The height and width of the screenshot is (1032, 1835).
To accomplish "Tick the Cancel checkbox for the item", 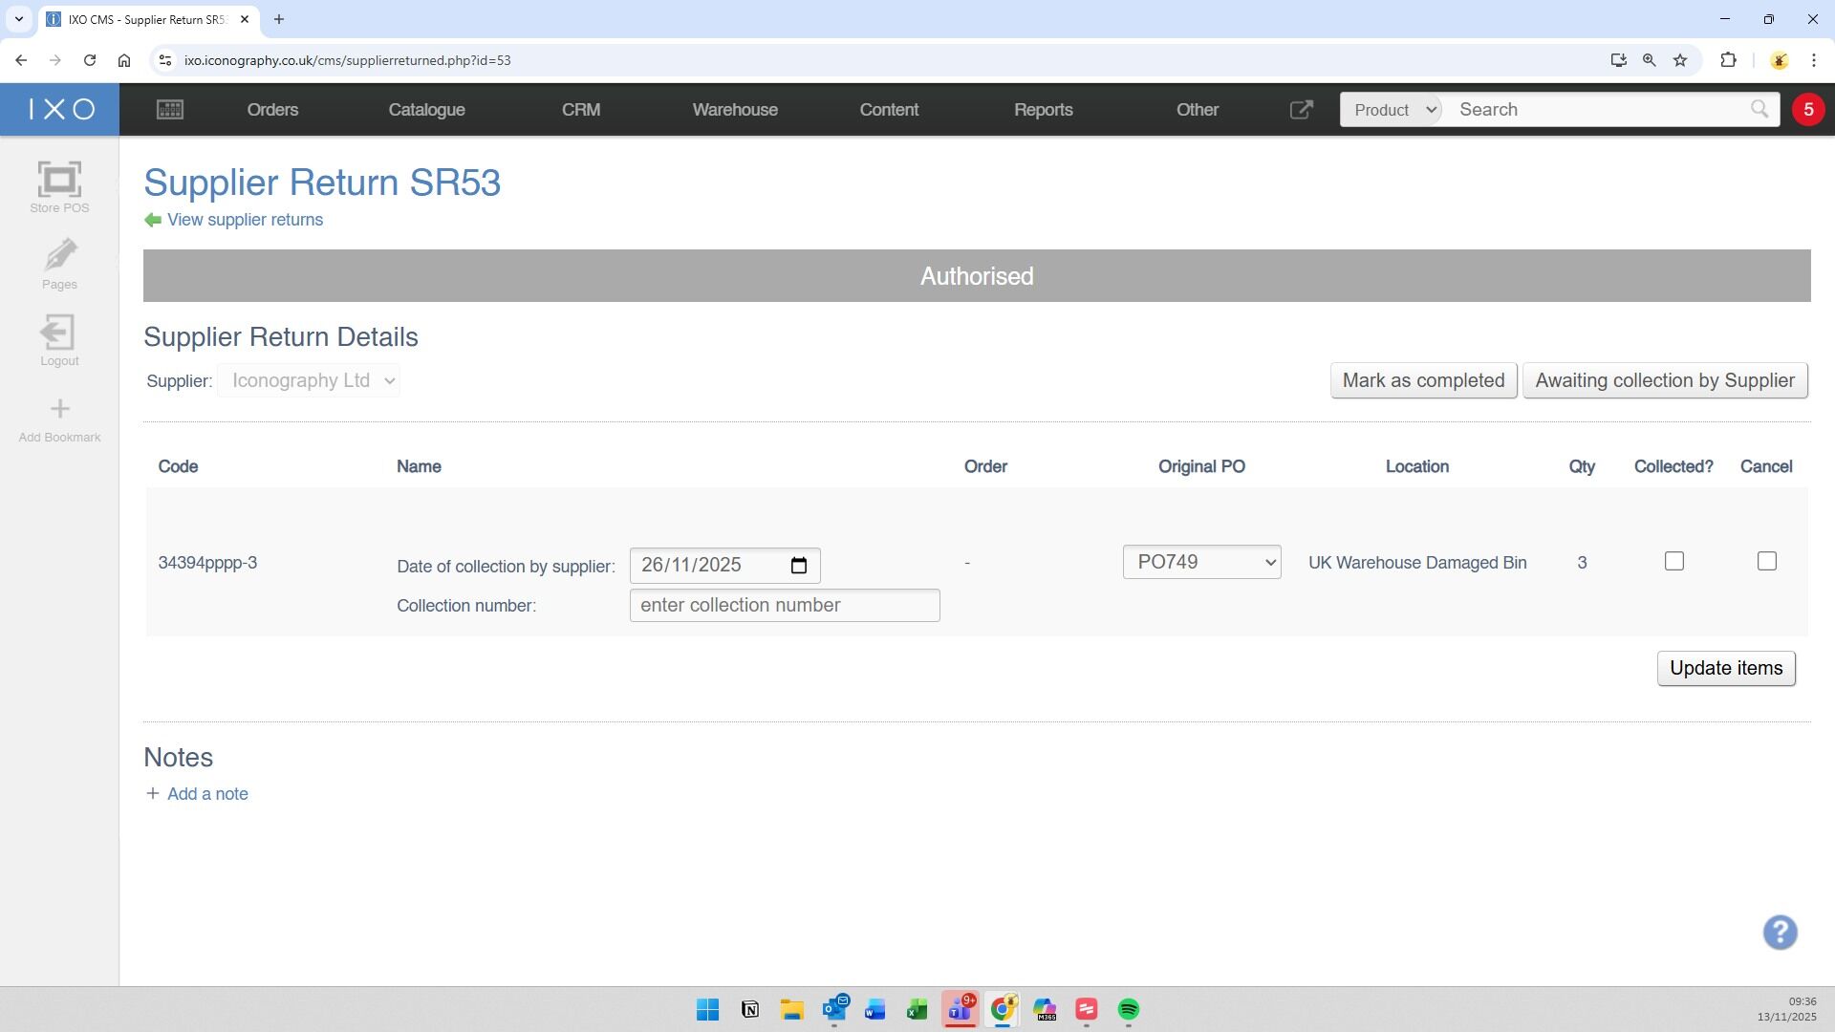I will [x=1766, y=562].
